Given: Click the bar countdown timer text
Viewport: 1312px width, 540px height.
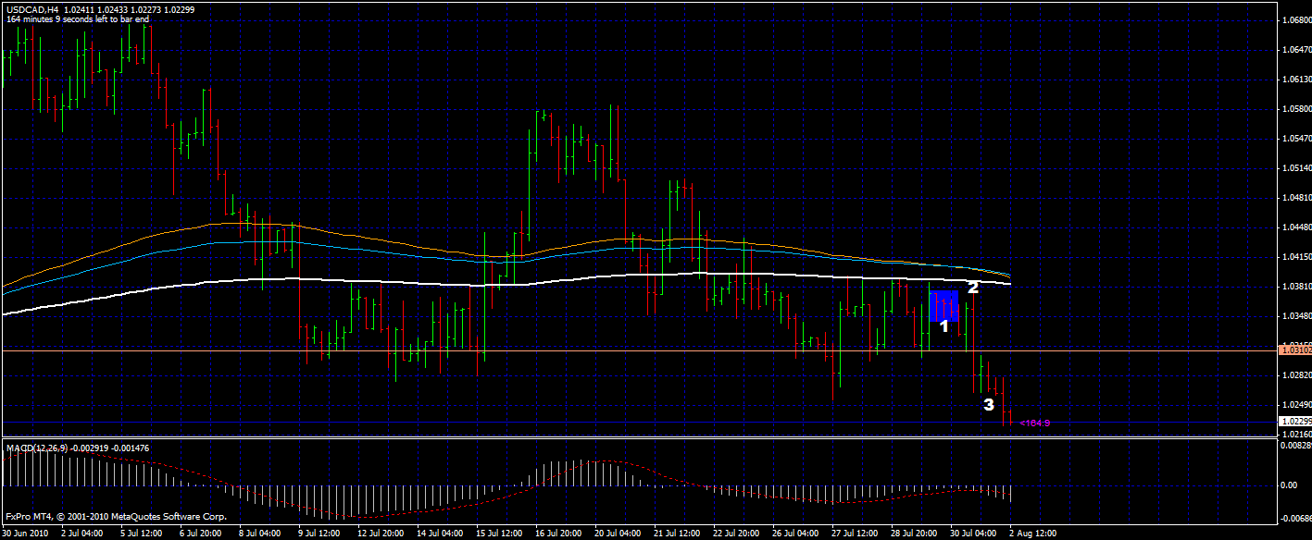Looking at the screenshot, I should pyautogui.click(x=79, y=18).
